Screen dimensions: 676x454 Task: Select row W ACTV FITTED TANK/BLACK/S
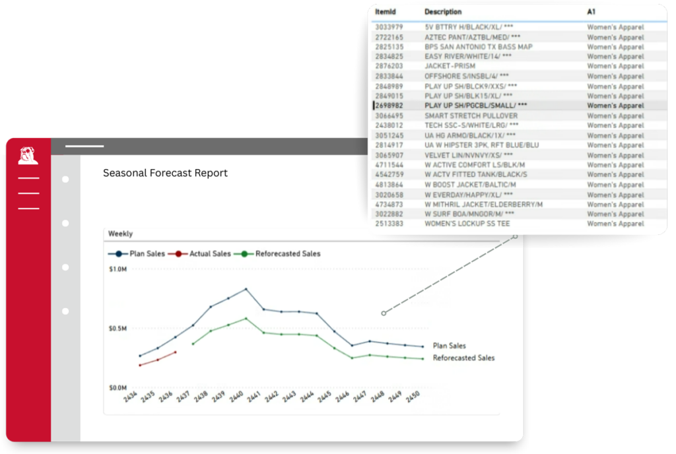point(519,174)
